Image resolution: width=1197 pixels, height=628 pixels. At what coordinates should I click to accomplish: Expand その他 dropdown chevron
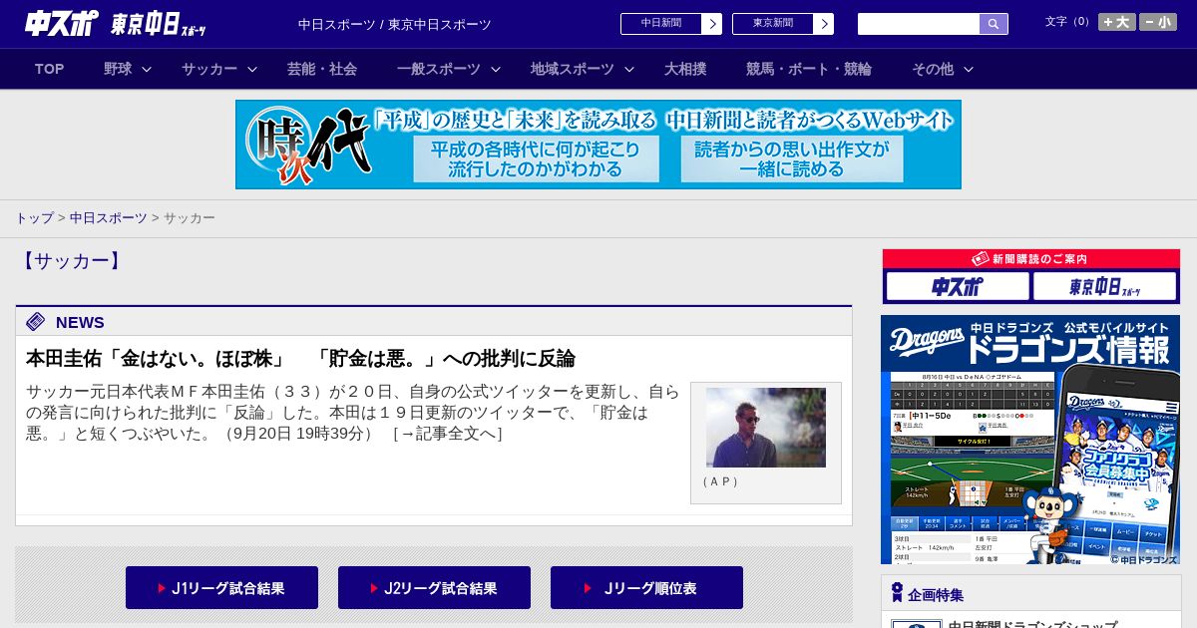pos(969,69)
